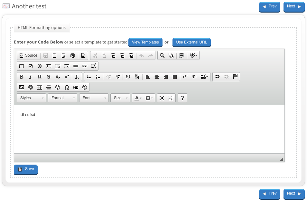This screenshot has width=307, height=201.
Task: Insert an image into editor
Action: pos(22,87)
